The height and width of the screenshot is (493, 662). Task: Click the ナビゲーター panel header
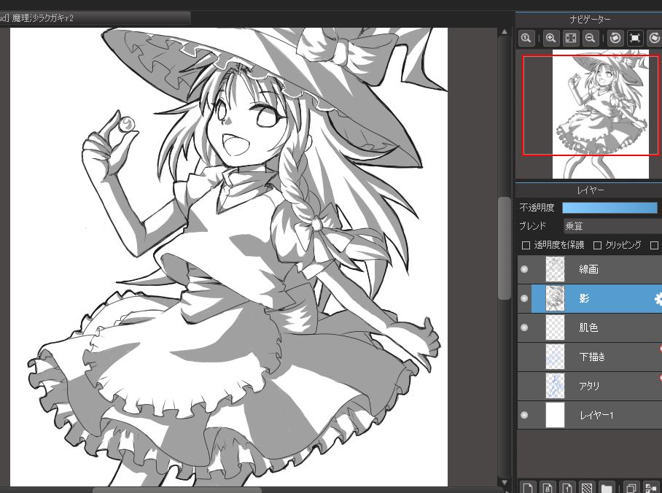(x=589, y=20)
